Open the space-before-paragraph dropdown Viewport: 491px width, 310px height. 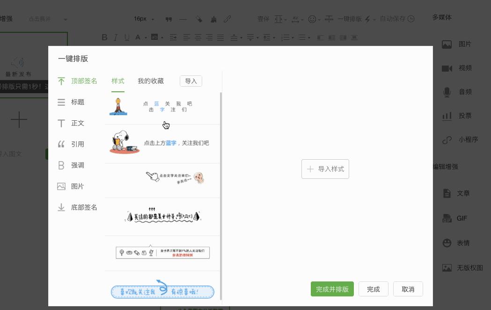pos(236,37)
